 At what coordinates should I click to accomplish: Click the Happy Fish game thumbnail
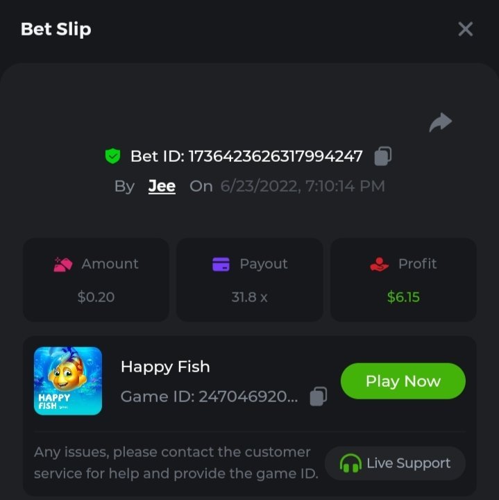pos(68,381)
